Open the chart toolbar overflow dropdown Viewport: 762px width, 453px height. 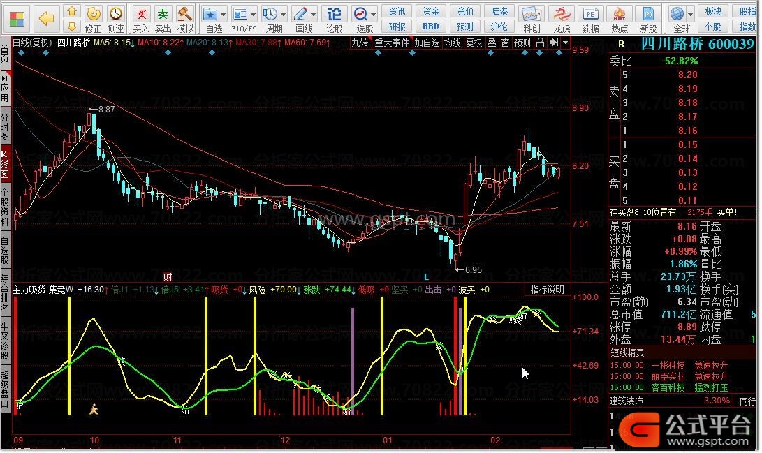tap(565, 43)
